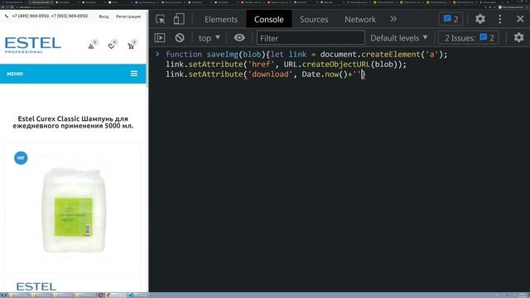Open the top JavaScript context dropdown

coord(210,38)
